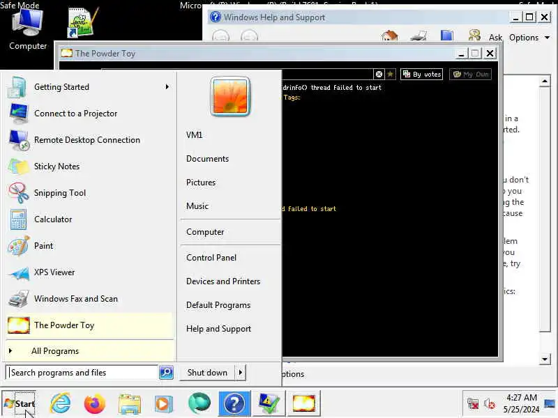Image resolution: width=558 pixels, height=418 pixels.
Task: Click the Paint palette icon
Action: point(19,246)
